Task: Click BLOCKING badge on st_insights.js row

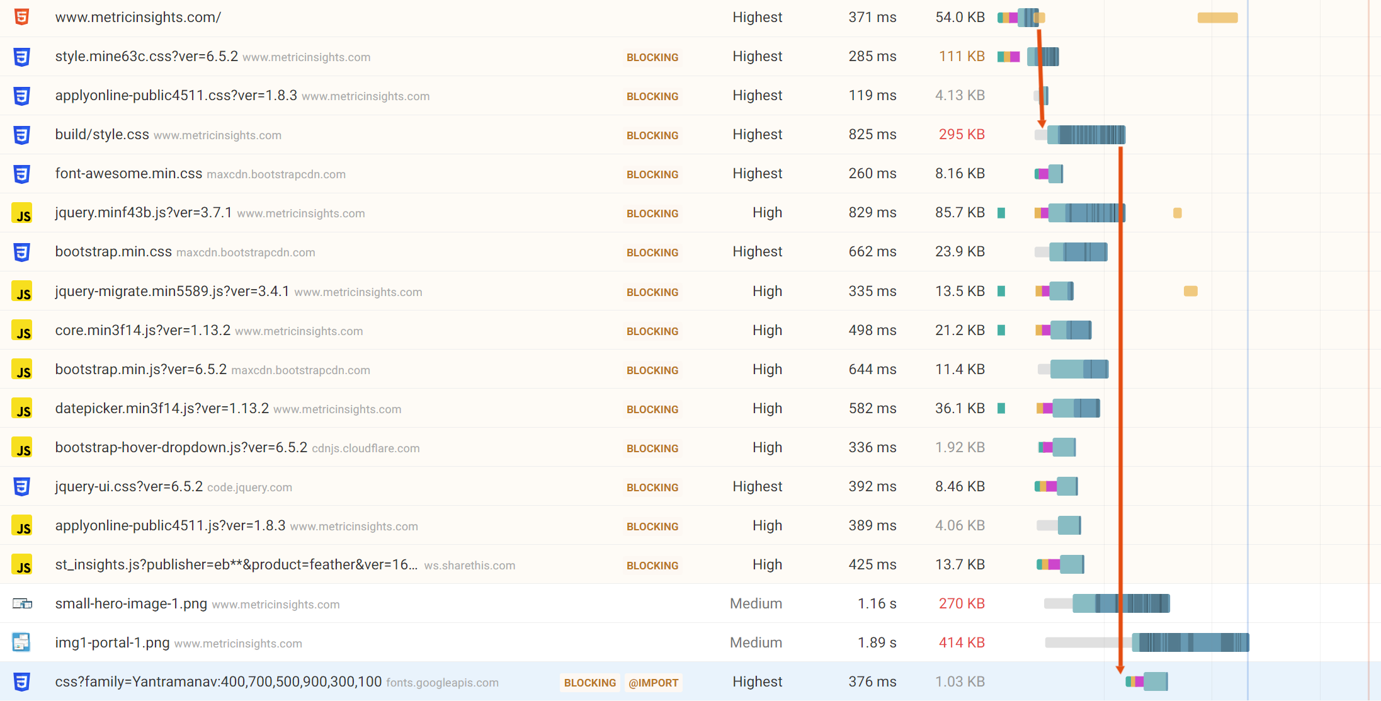Action: [x=652, y=566]
